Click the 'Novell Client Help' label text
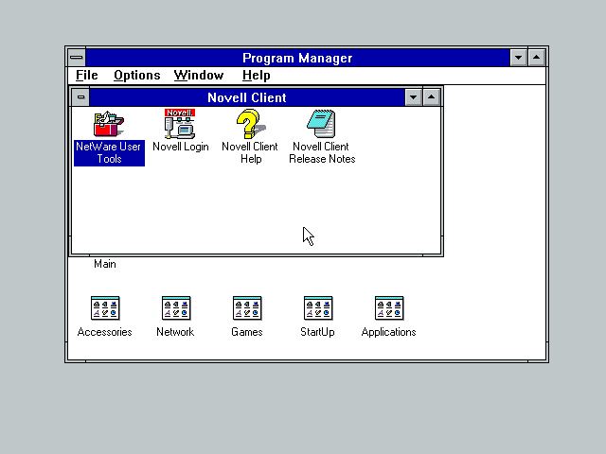 click(250, 153)
